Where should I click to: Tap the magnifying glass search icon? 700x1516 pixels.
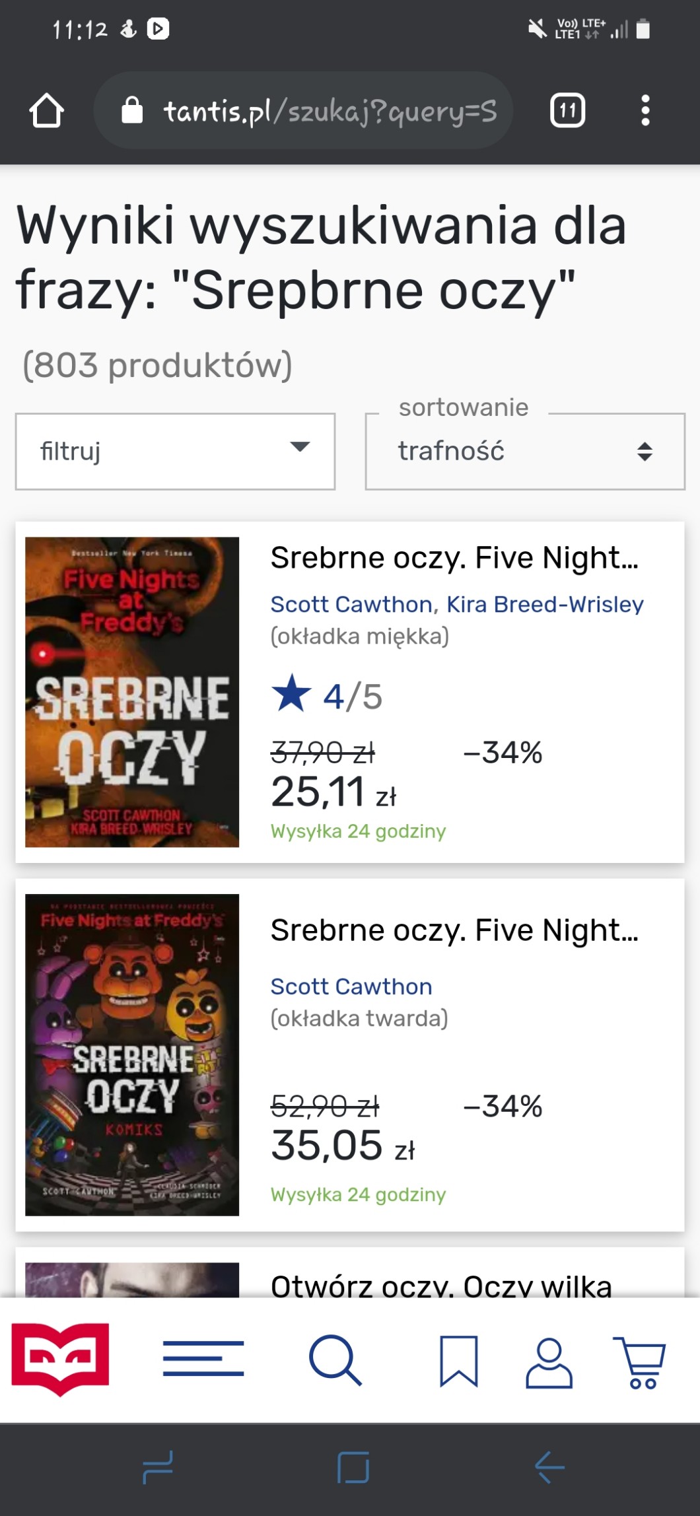(x=335, y=1359)
